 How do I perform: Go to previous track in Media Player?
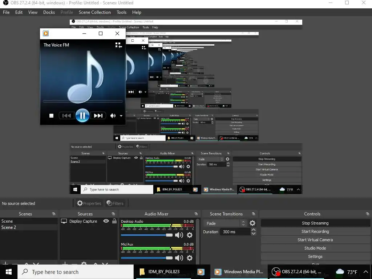tap(66, 116)
